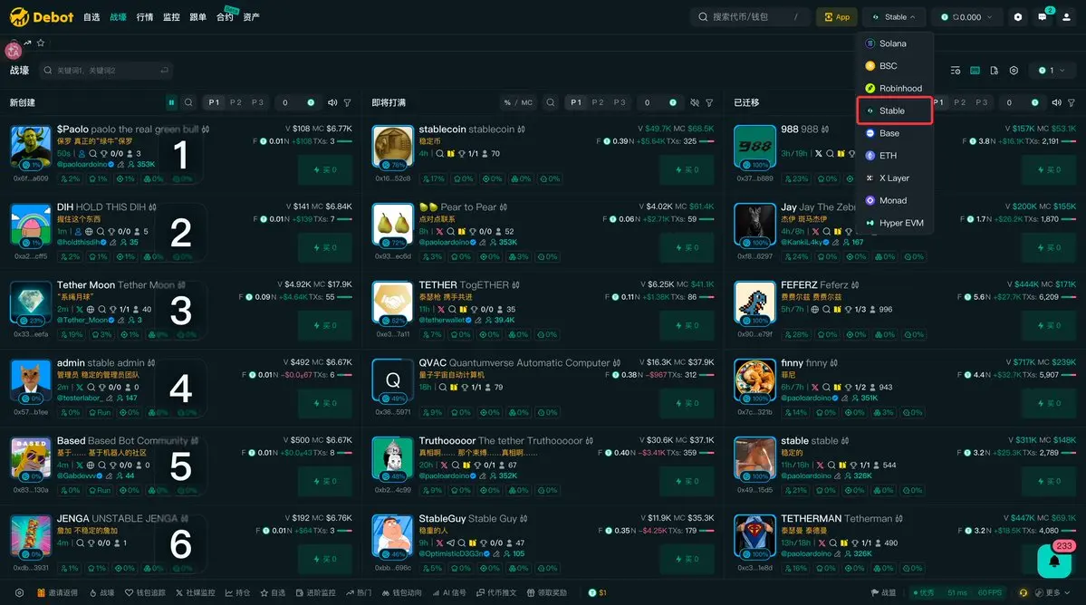
Task: Click the search icon in 即将打满 column header
Action: pos(551,102)
